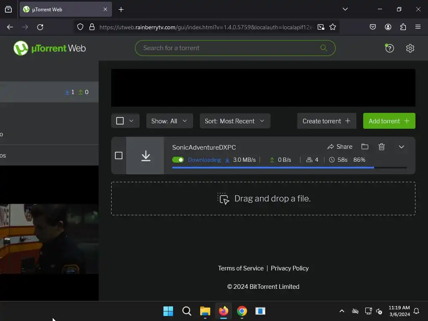Click the green Add torrent button
The height and width of the screenshot is (321, 428).
pyautogui.click(x=389, y=121)
